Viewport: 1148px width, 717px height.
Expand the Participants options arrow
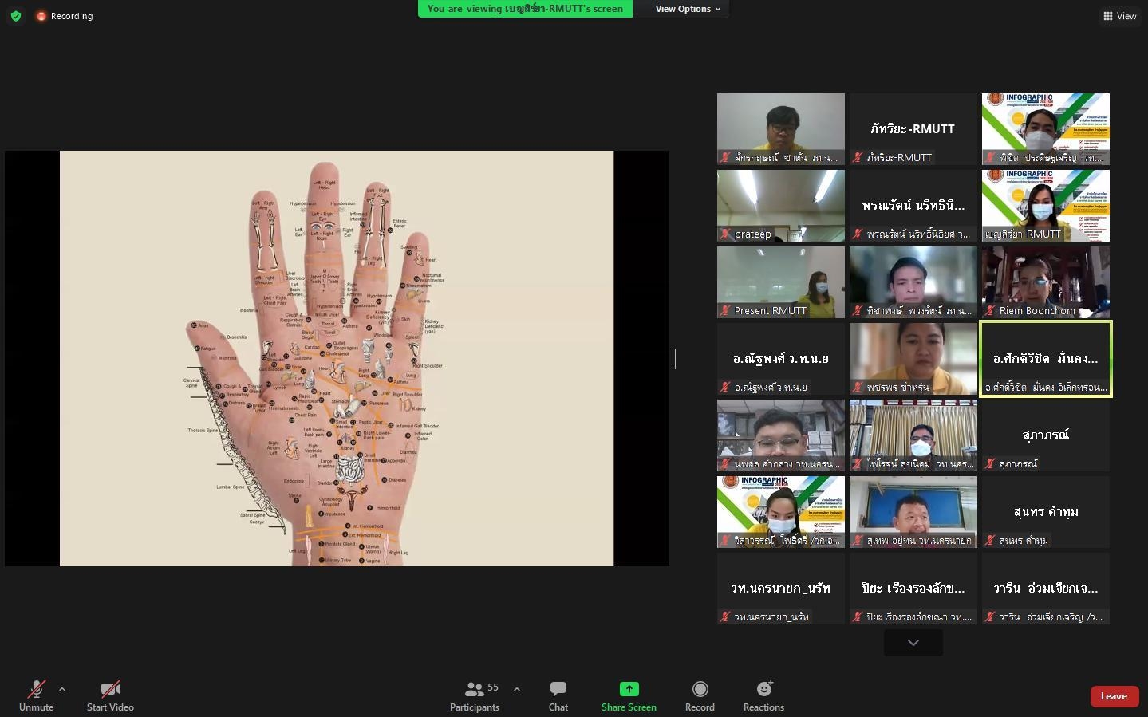(x=517, y=689)
